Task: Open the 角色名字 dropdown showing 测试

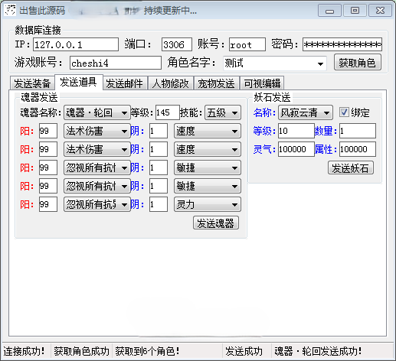Action: coord(275,63)
